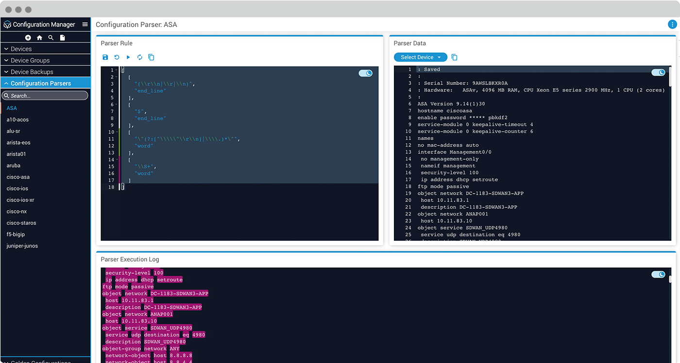Click the "end_line" text on line 4
680x363 pixels.
[x=151, y=91]
